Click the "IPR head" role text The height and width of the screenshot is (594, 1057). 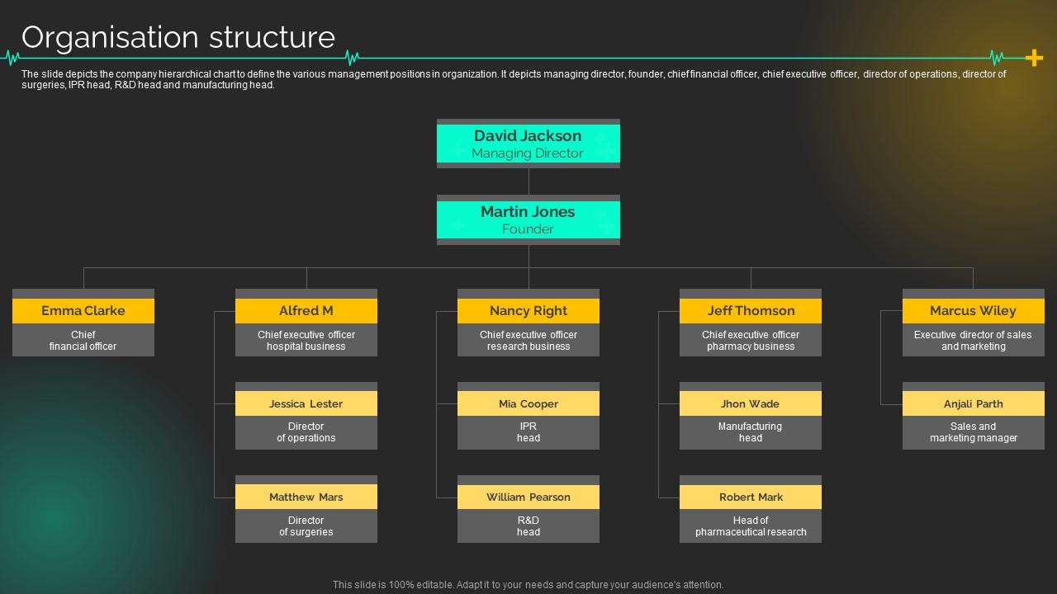pos(528,432)
